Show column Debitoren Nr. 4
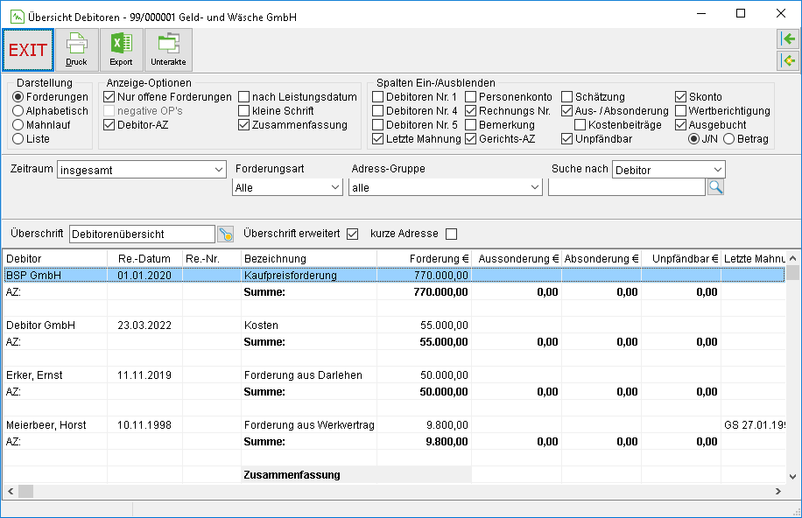Screen dimensions: 802x518 tap(378, 110)
